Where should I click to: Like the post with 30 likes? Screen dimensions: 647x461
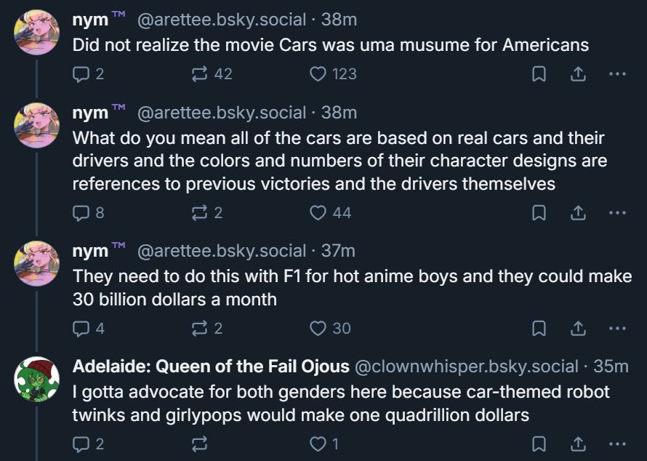click(x=318, y=328)
